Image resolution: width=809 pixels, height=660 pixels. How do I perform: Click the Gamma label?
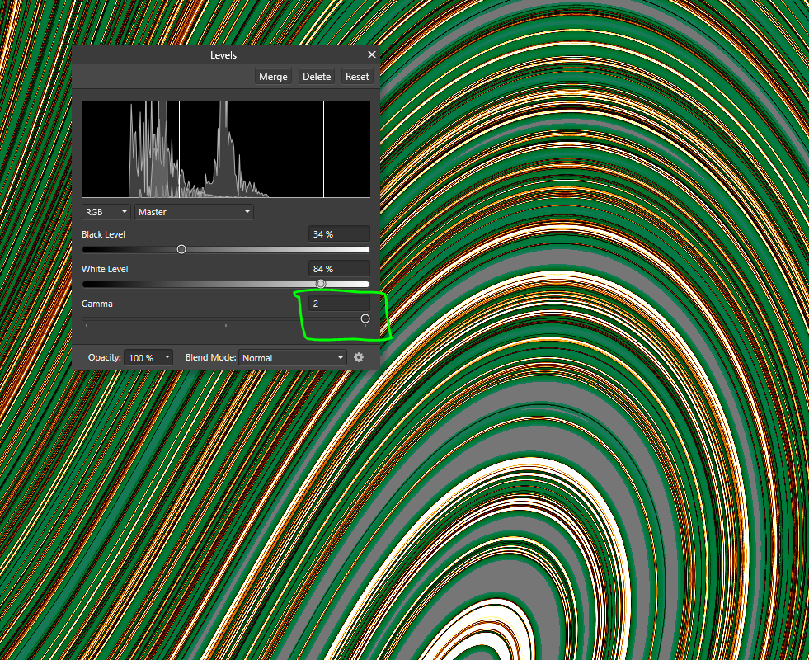click(97, 304)
